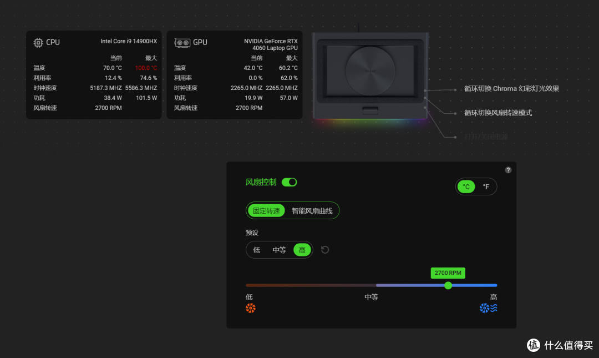Click the dimmed 打开/关闭电源 label
This screenshot has width=599, height=358.
[x=486, y=137]
